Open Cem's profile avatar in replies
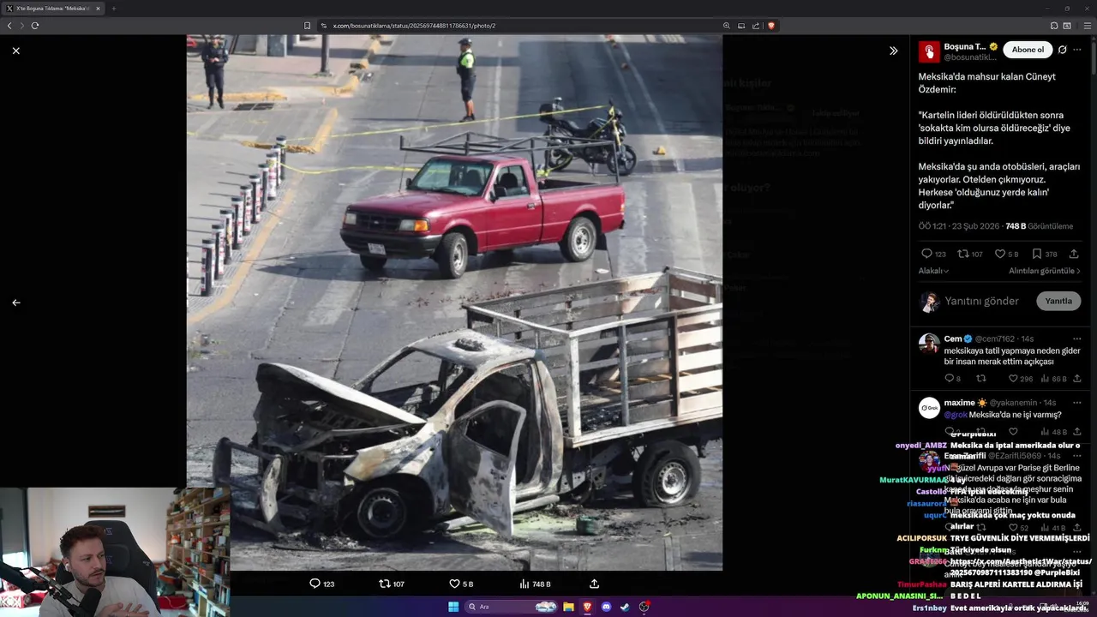The width and height of the screenshot is (1097, 617). pyautogui.click(x=929, y=344)
